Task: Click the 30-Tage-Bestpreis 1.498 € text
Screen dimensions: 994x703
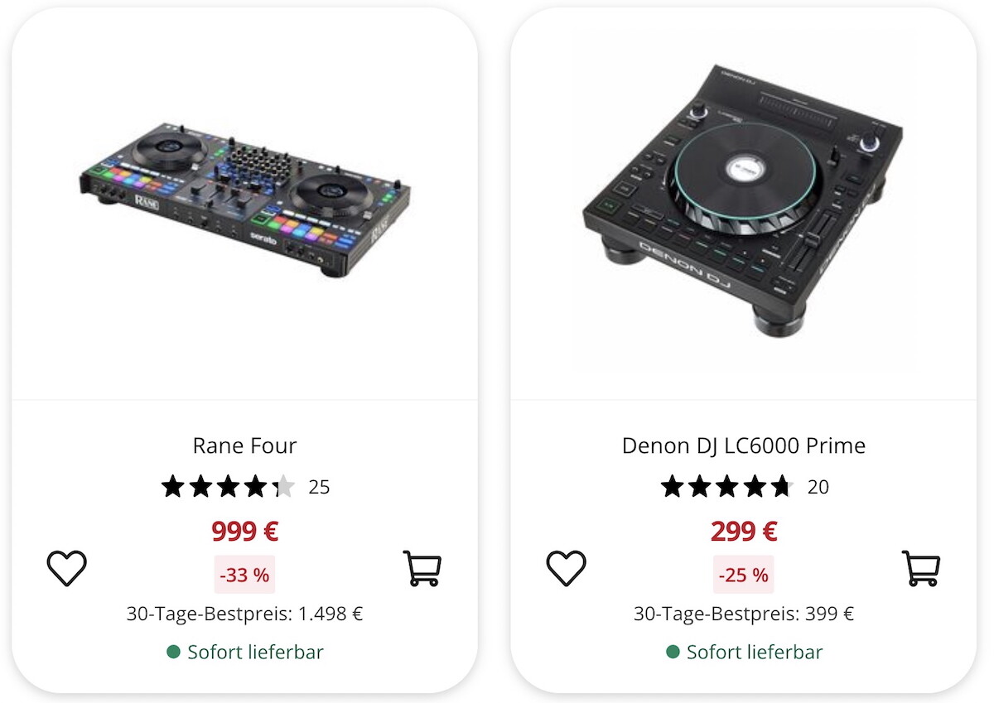Action: 244,614
